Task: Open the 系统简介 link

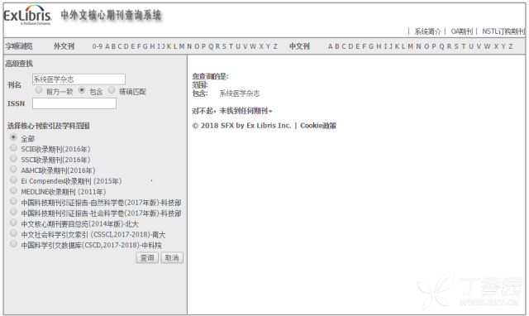Action: click(427, 31)
